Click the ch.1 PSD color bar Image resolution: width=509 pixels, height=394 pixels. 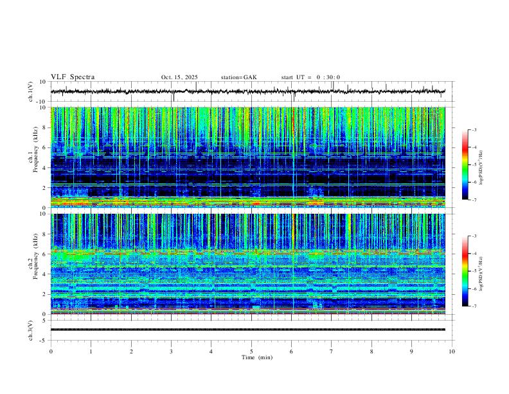coord(465,165)
